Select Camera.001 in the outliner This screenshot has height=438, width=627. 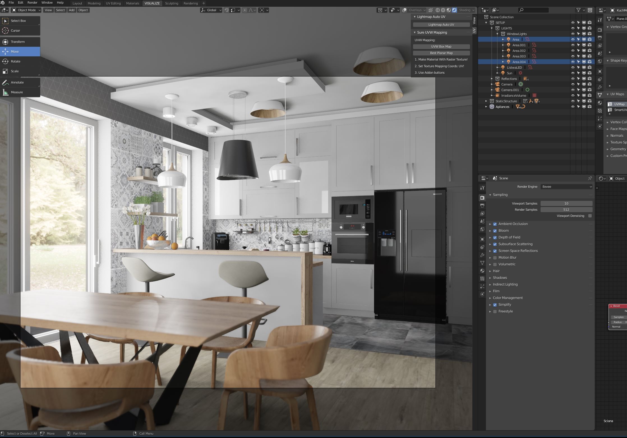point(510,90)
